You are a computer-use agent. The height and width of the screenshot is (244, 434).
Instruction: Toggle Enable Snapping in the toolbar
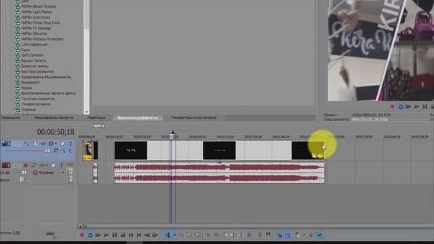(279, 235)
